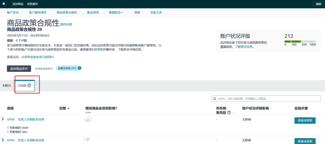Click the account health rating bar
Viewport: 325px width, 144px height.
click(x=300, y=42)
